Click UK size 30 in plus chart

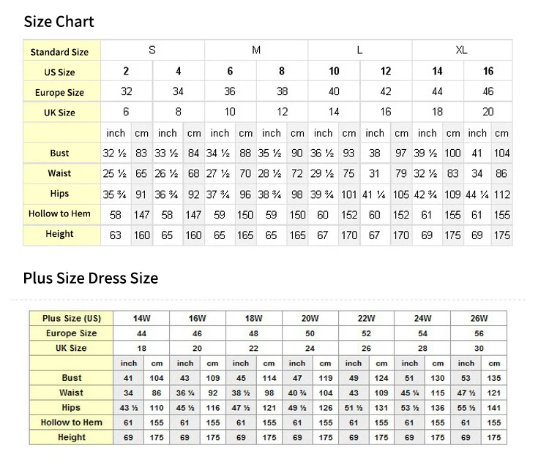479,349
